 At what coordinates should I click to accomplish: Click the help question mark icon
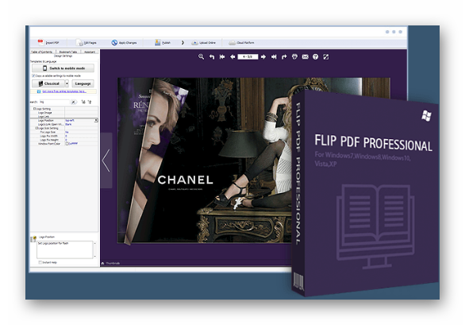[316, 56]
